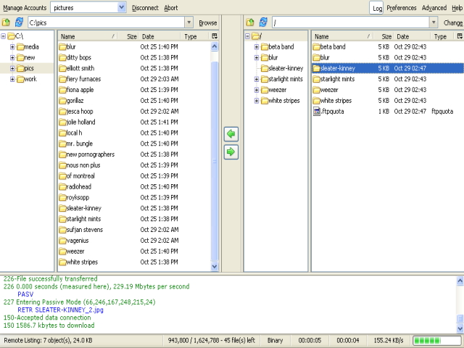Refresh the remote directory listing
464x348 pixels.
[262, 22]
